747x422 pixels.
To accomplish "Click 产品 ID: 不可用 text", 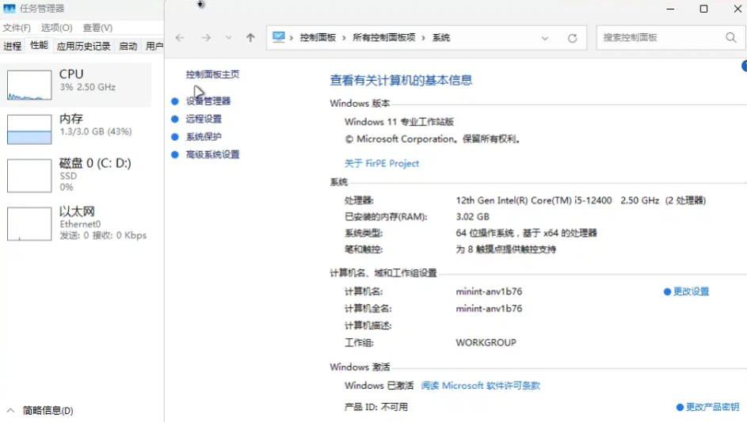I will pos(376,407).
